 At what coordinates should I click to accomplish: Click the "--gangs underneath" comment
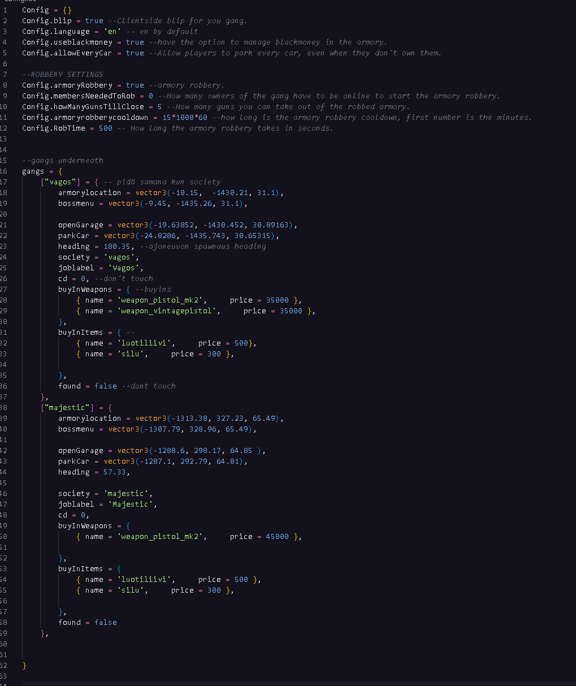[x=63, y=161]
